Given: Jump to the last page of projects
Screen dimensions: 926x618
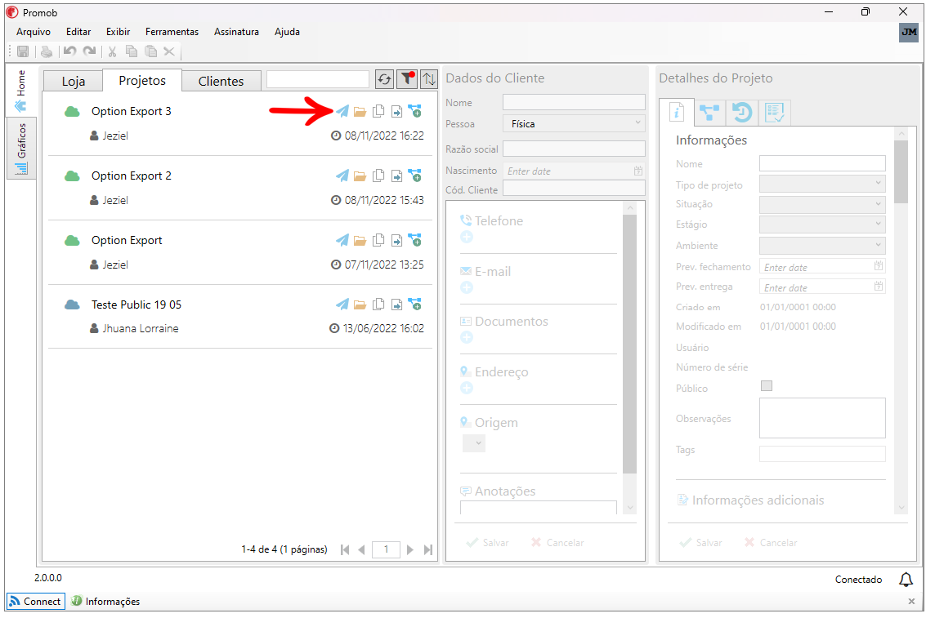Looking at the screenshot, I should point(428,549).
